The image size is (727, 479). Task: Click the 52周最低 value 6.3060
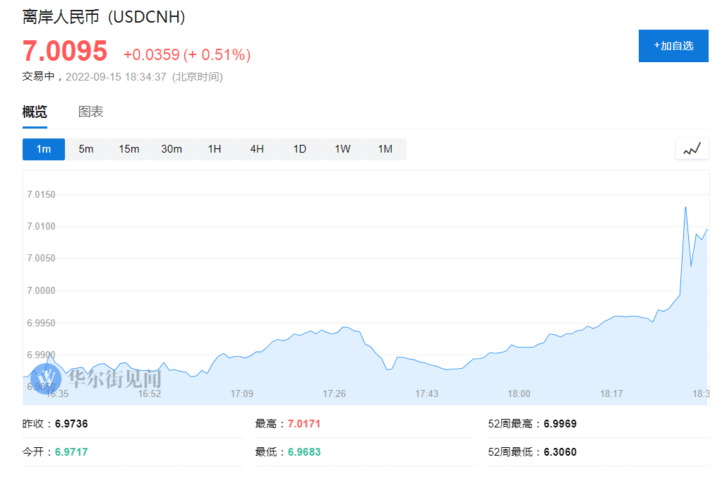point(560,452)
